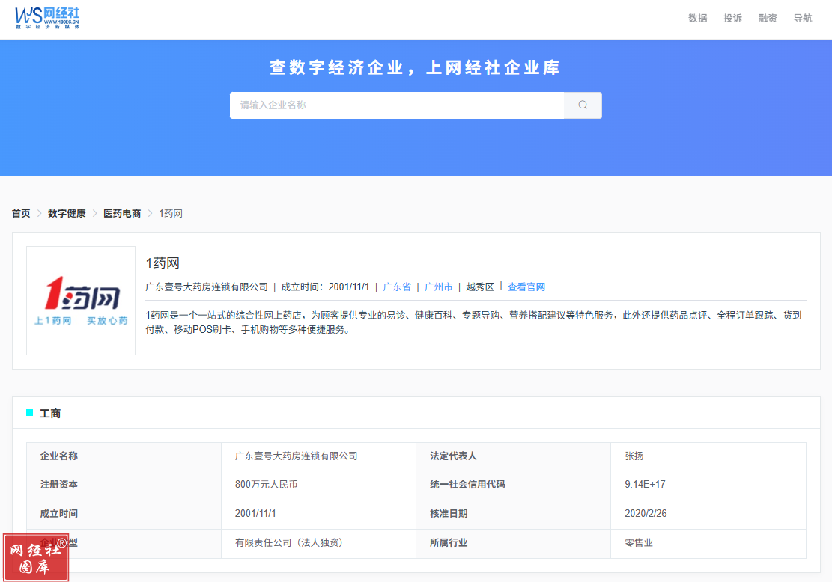Click the 成立时间 label in the table

124,514
